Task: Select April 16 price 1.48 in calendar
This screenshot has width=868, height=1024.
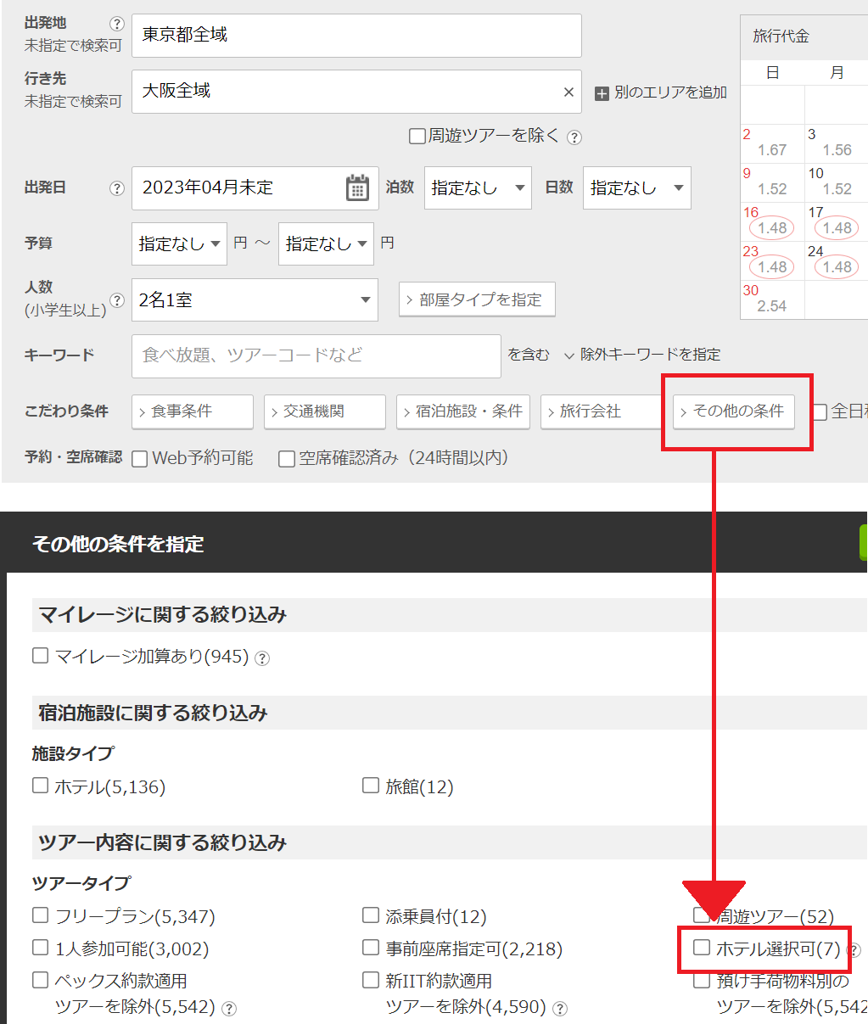Action: click(772, 228)
